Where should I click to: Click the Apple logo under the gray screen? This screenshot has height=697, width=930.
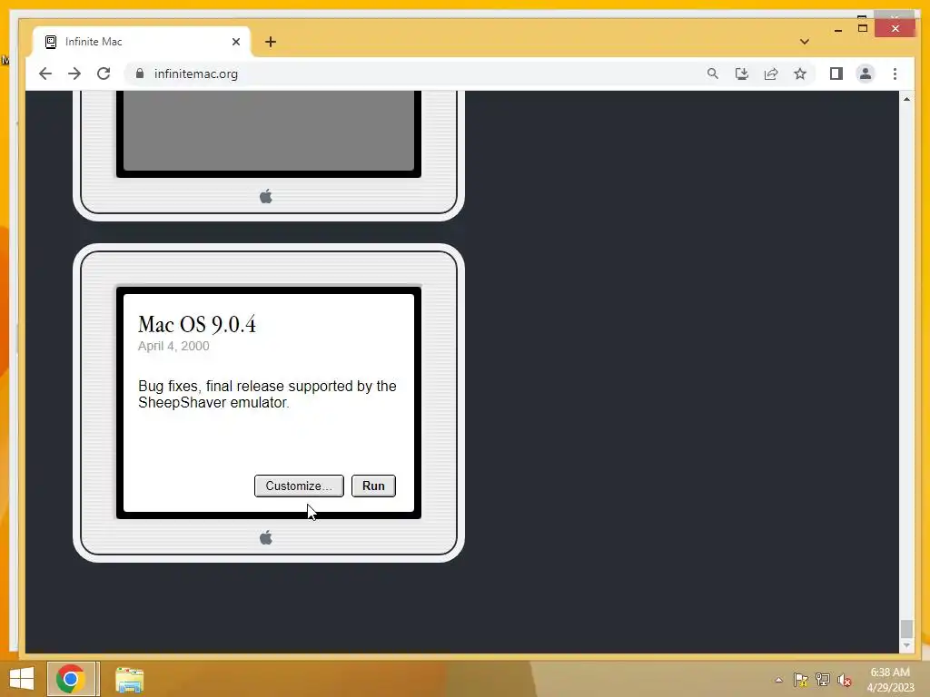click(266, 196)
